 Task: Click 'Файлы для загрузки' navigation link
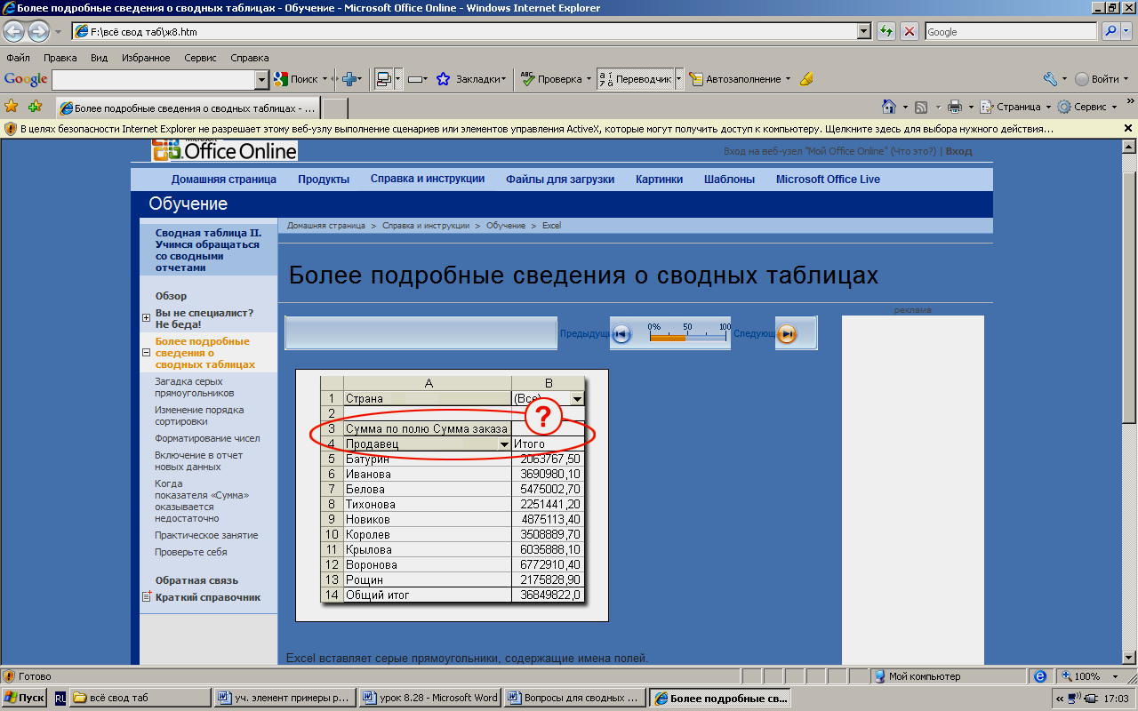pos(560,179)
